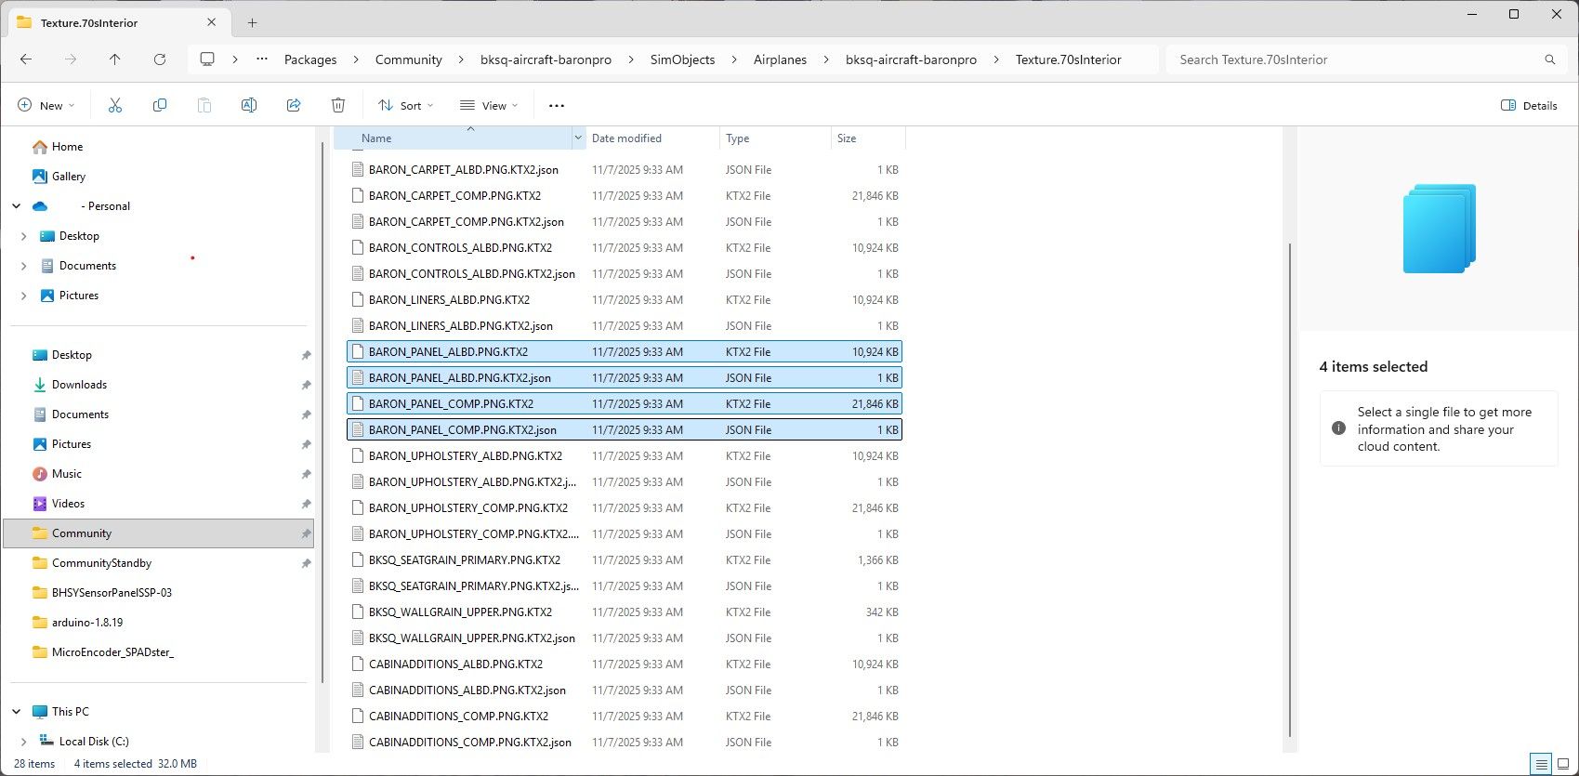
Task: Open the View dropdown menu
Action: 489,105
